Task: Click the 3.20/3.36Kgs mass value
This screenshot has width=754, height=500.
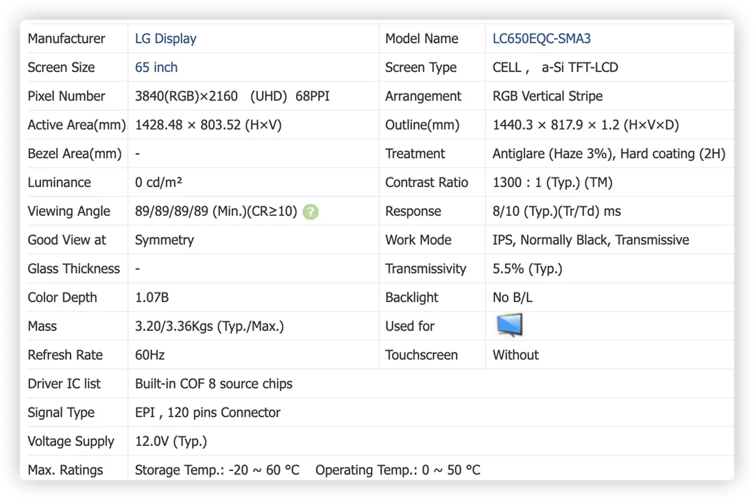Action: (x=209, y=327)
